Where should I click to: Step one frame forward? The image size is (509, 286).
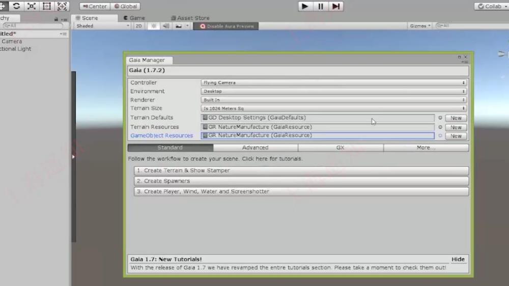335,7
